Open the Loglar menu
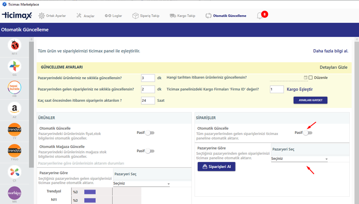 coord(113,16)
